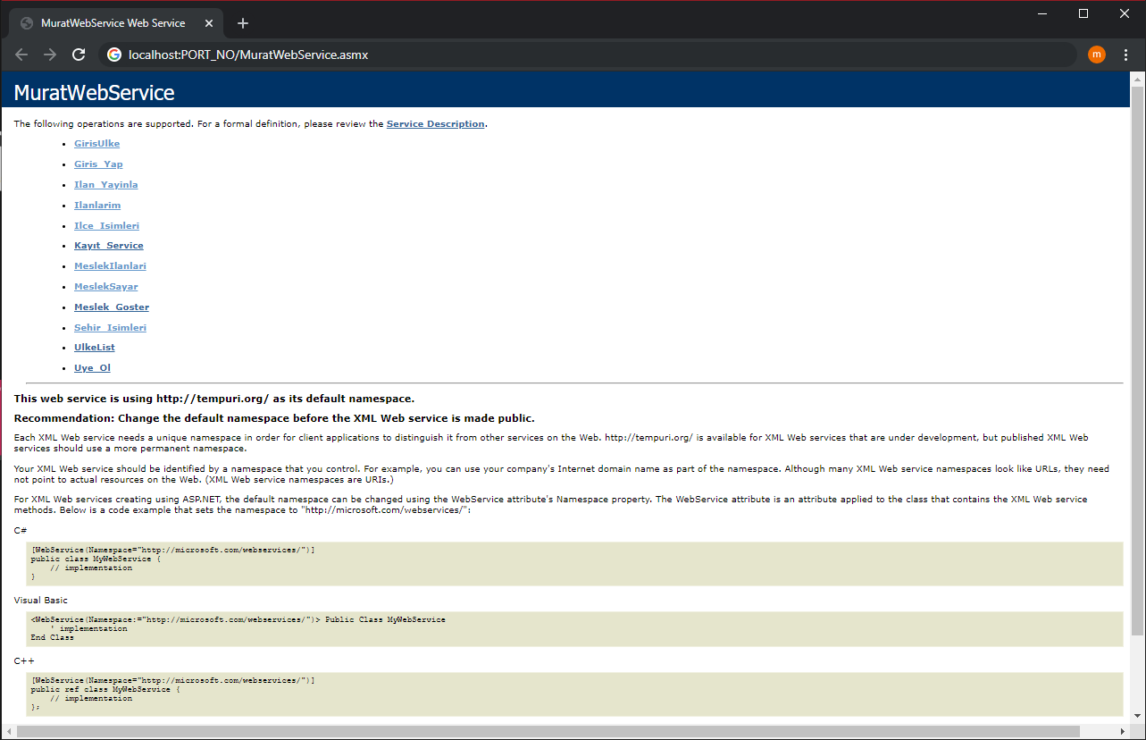Open the Chrome profile avatar
The image size is (1146, 740).
point(1096,55)
